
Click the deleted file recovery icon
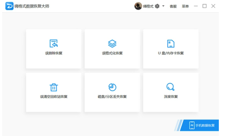53,44
